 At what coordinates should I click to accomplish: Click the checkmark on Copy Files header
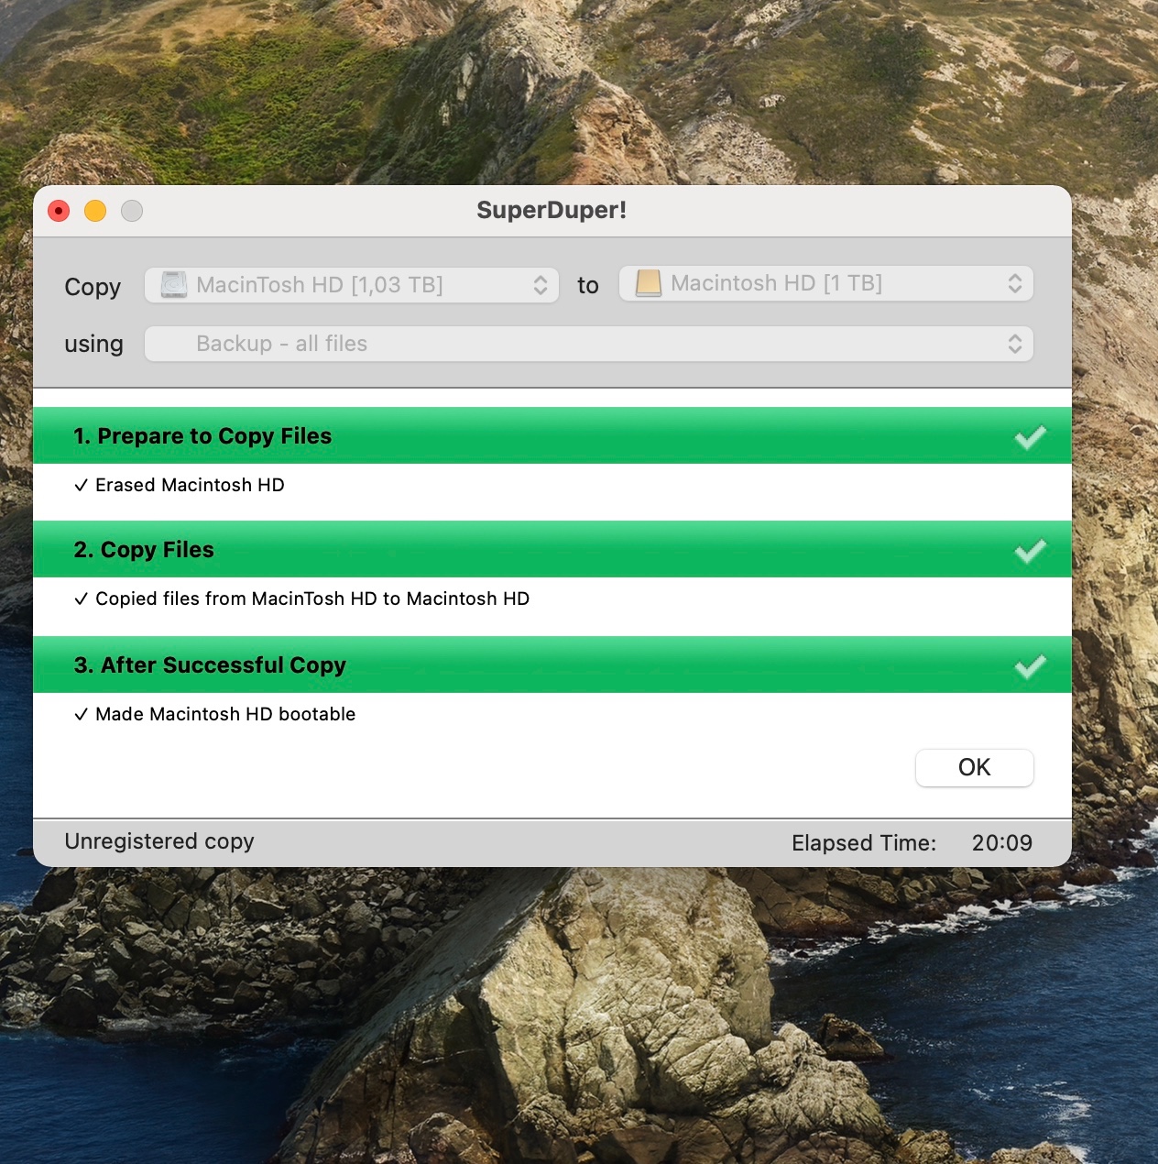(x=1030, y=551)
